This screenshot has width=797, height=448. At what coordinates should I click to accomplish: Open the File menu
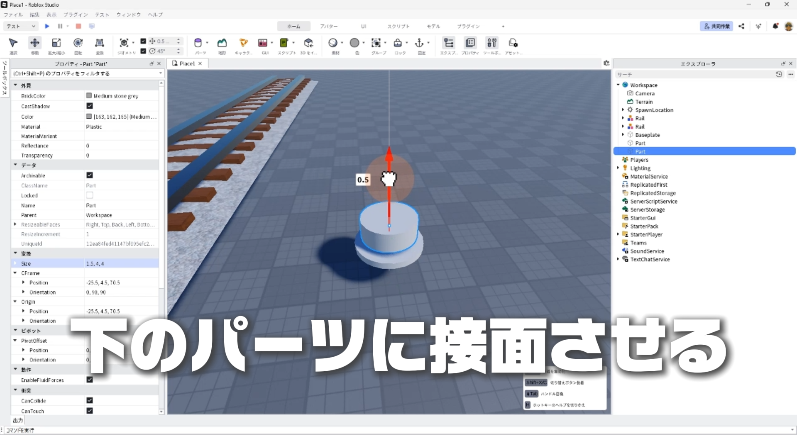[x=13, y=15]
